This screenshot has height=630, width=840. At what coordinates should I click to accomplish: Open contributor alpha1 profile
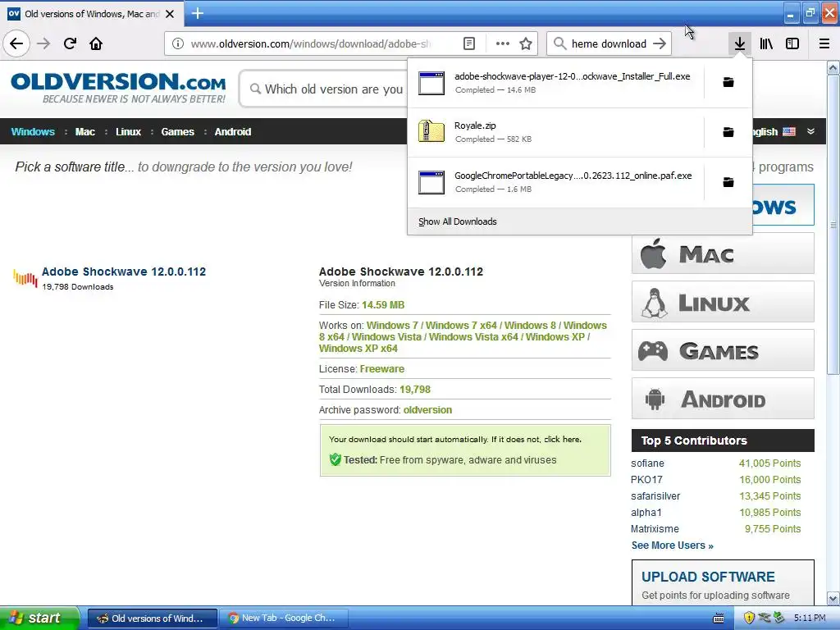point(646,512)
